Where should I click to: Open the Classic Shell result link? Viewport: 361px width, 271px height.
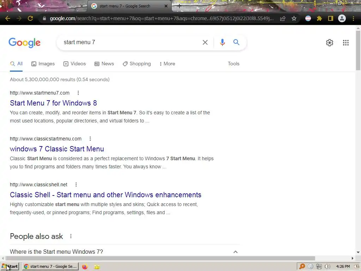click(x=105, y=195)
